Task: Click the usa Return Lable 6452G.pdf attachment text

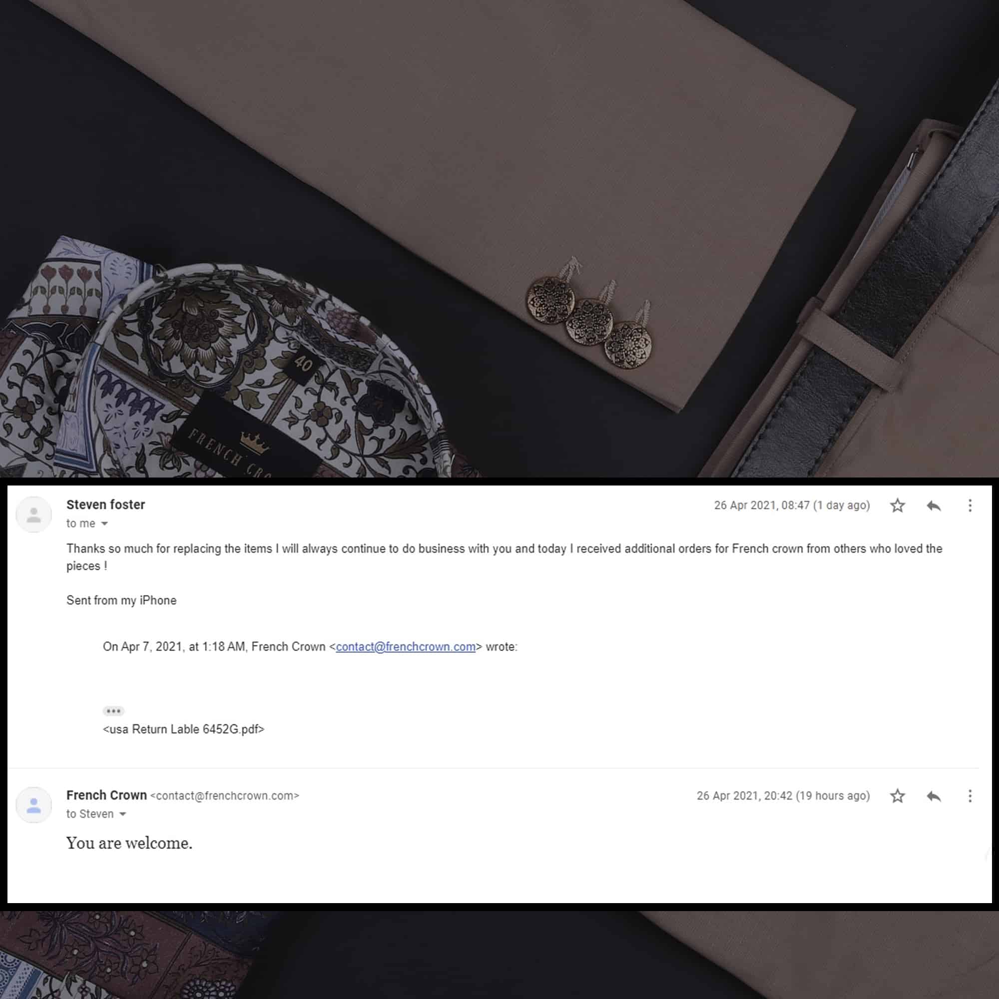Action: [x=183, y=729]
